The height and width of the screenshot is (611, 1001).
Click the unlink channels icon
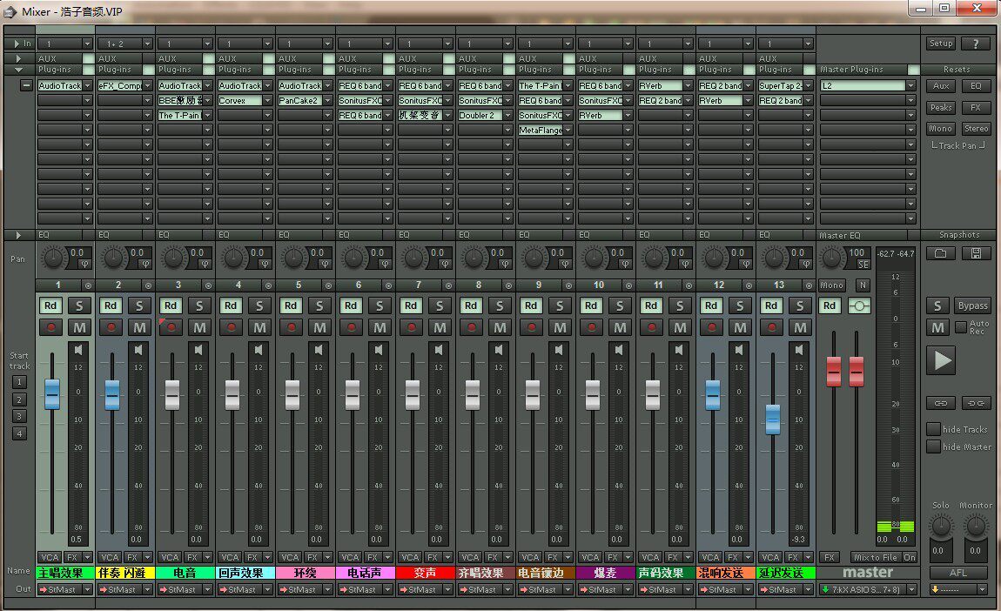point(976,403)
